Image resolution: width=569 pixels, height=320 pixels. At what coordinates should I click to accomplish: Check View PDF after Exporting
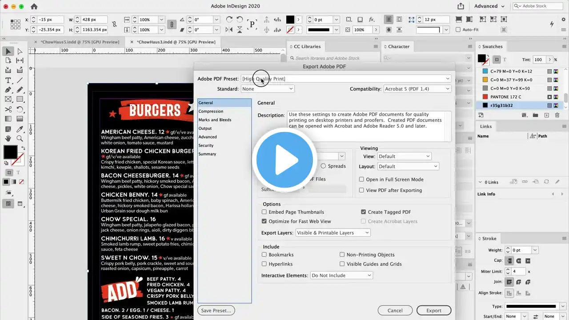[x=362, y=190]
